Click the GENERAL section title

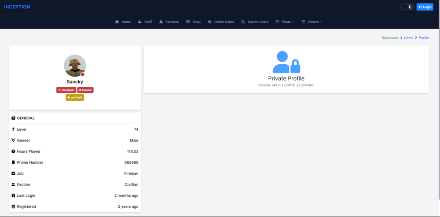26,118
